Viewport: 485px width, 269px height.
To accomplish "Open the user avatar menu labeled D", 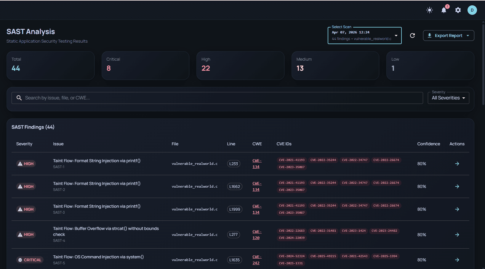I will click(x=472, y=10).
